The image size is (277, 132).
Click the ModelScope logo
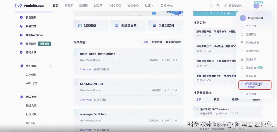(x=29, y=5)
